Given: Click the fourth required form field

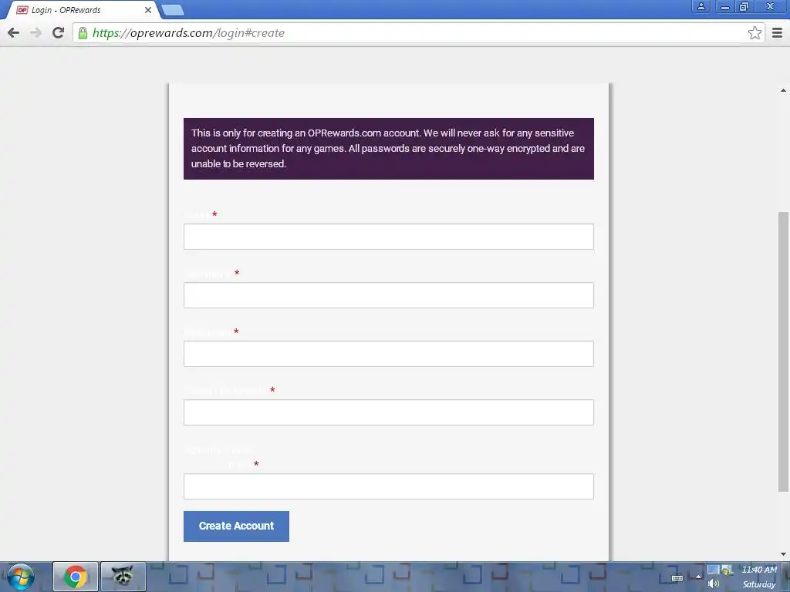Looking at the screenshot, I should [x=389, y=412].
